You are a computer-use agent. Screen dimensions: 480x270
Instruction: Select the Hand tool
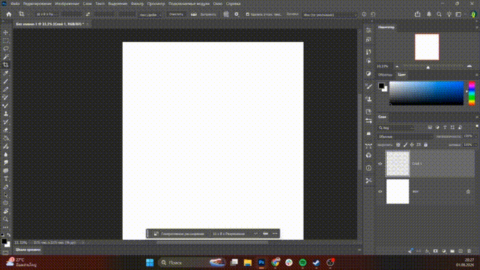click(5, 211)
